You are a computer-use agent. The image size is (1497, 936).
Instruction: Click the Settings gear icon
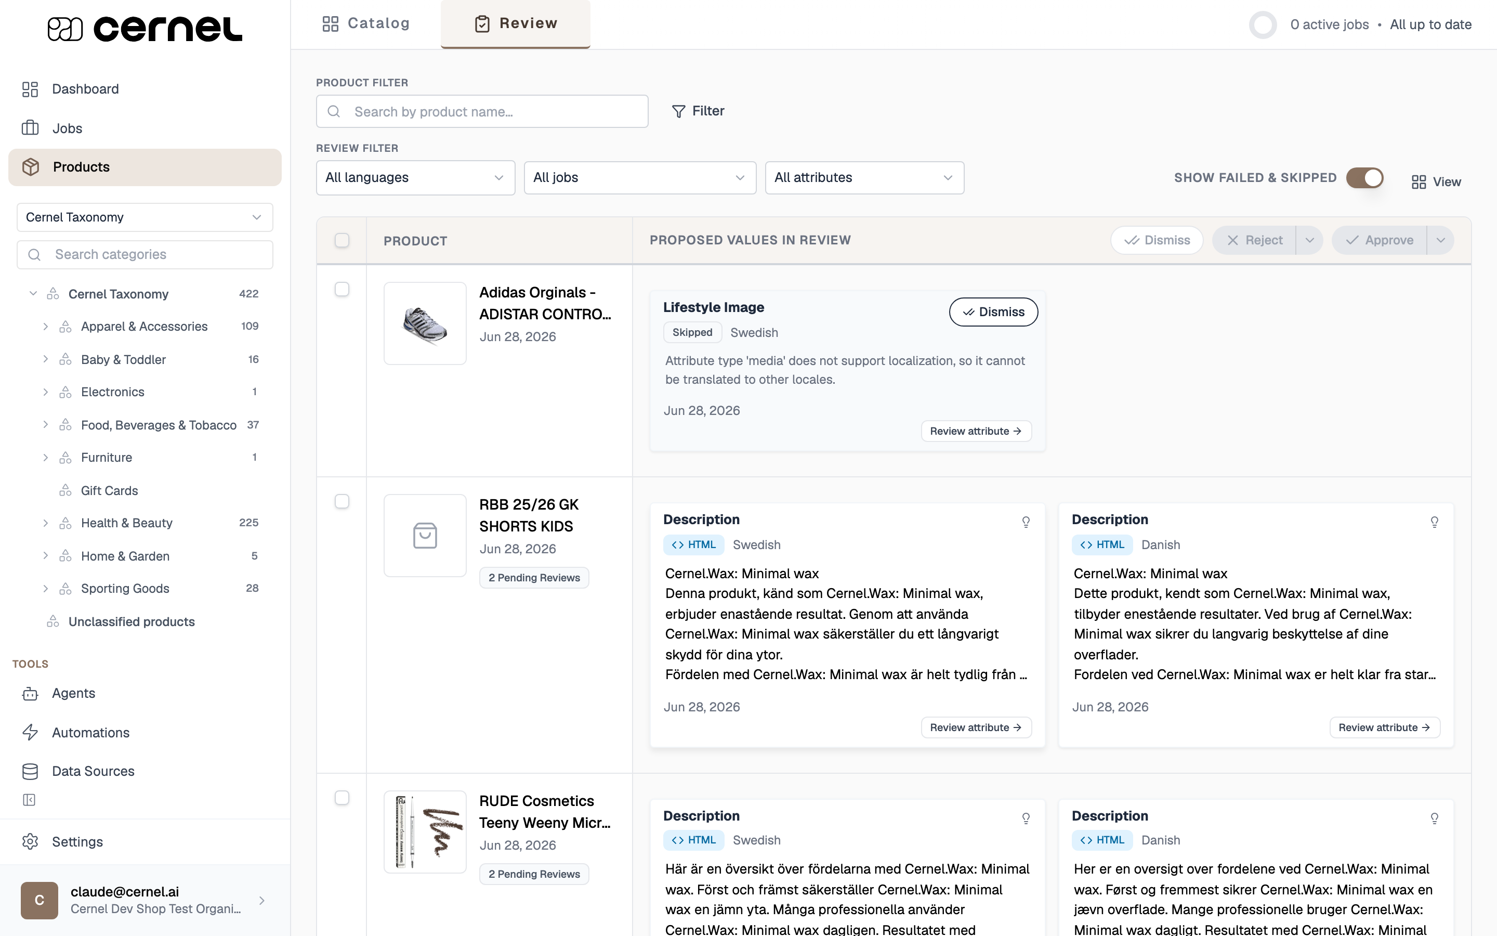point(30,842)
